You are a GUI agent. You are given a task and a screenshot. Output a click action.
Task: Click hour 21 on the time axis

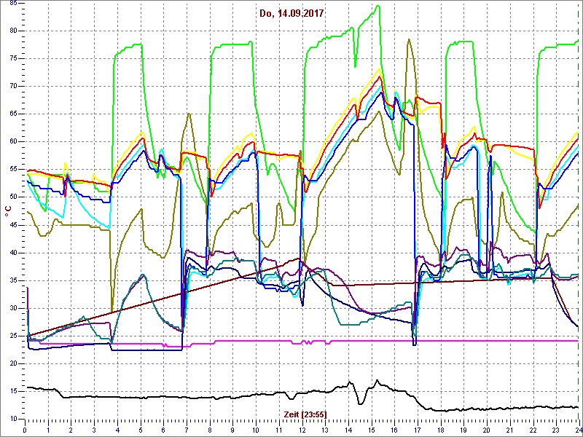(x=509, y=430)
